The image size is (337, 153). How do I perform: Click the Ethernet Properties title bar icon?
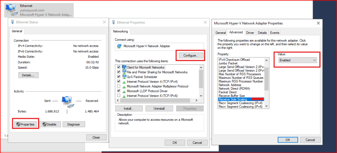pos(114,22)
